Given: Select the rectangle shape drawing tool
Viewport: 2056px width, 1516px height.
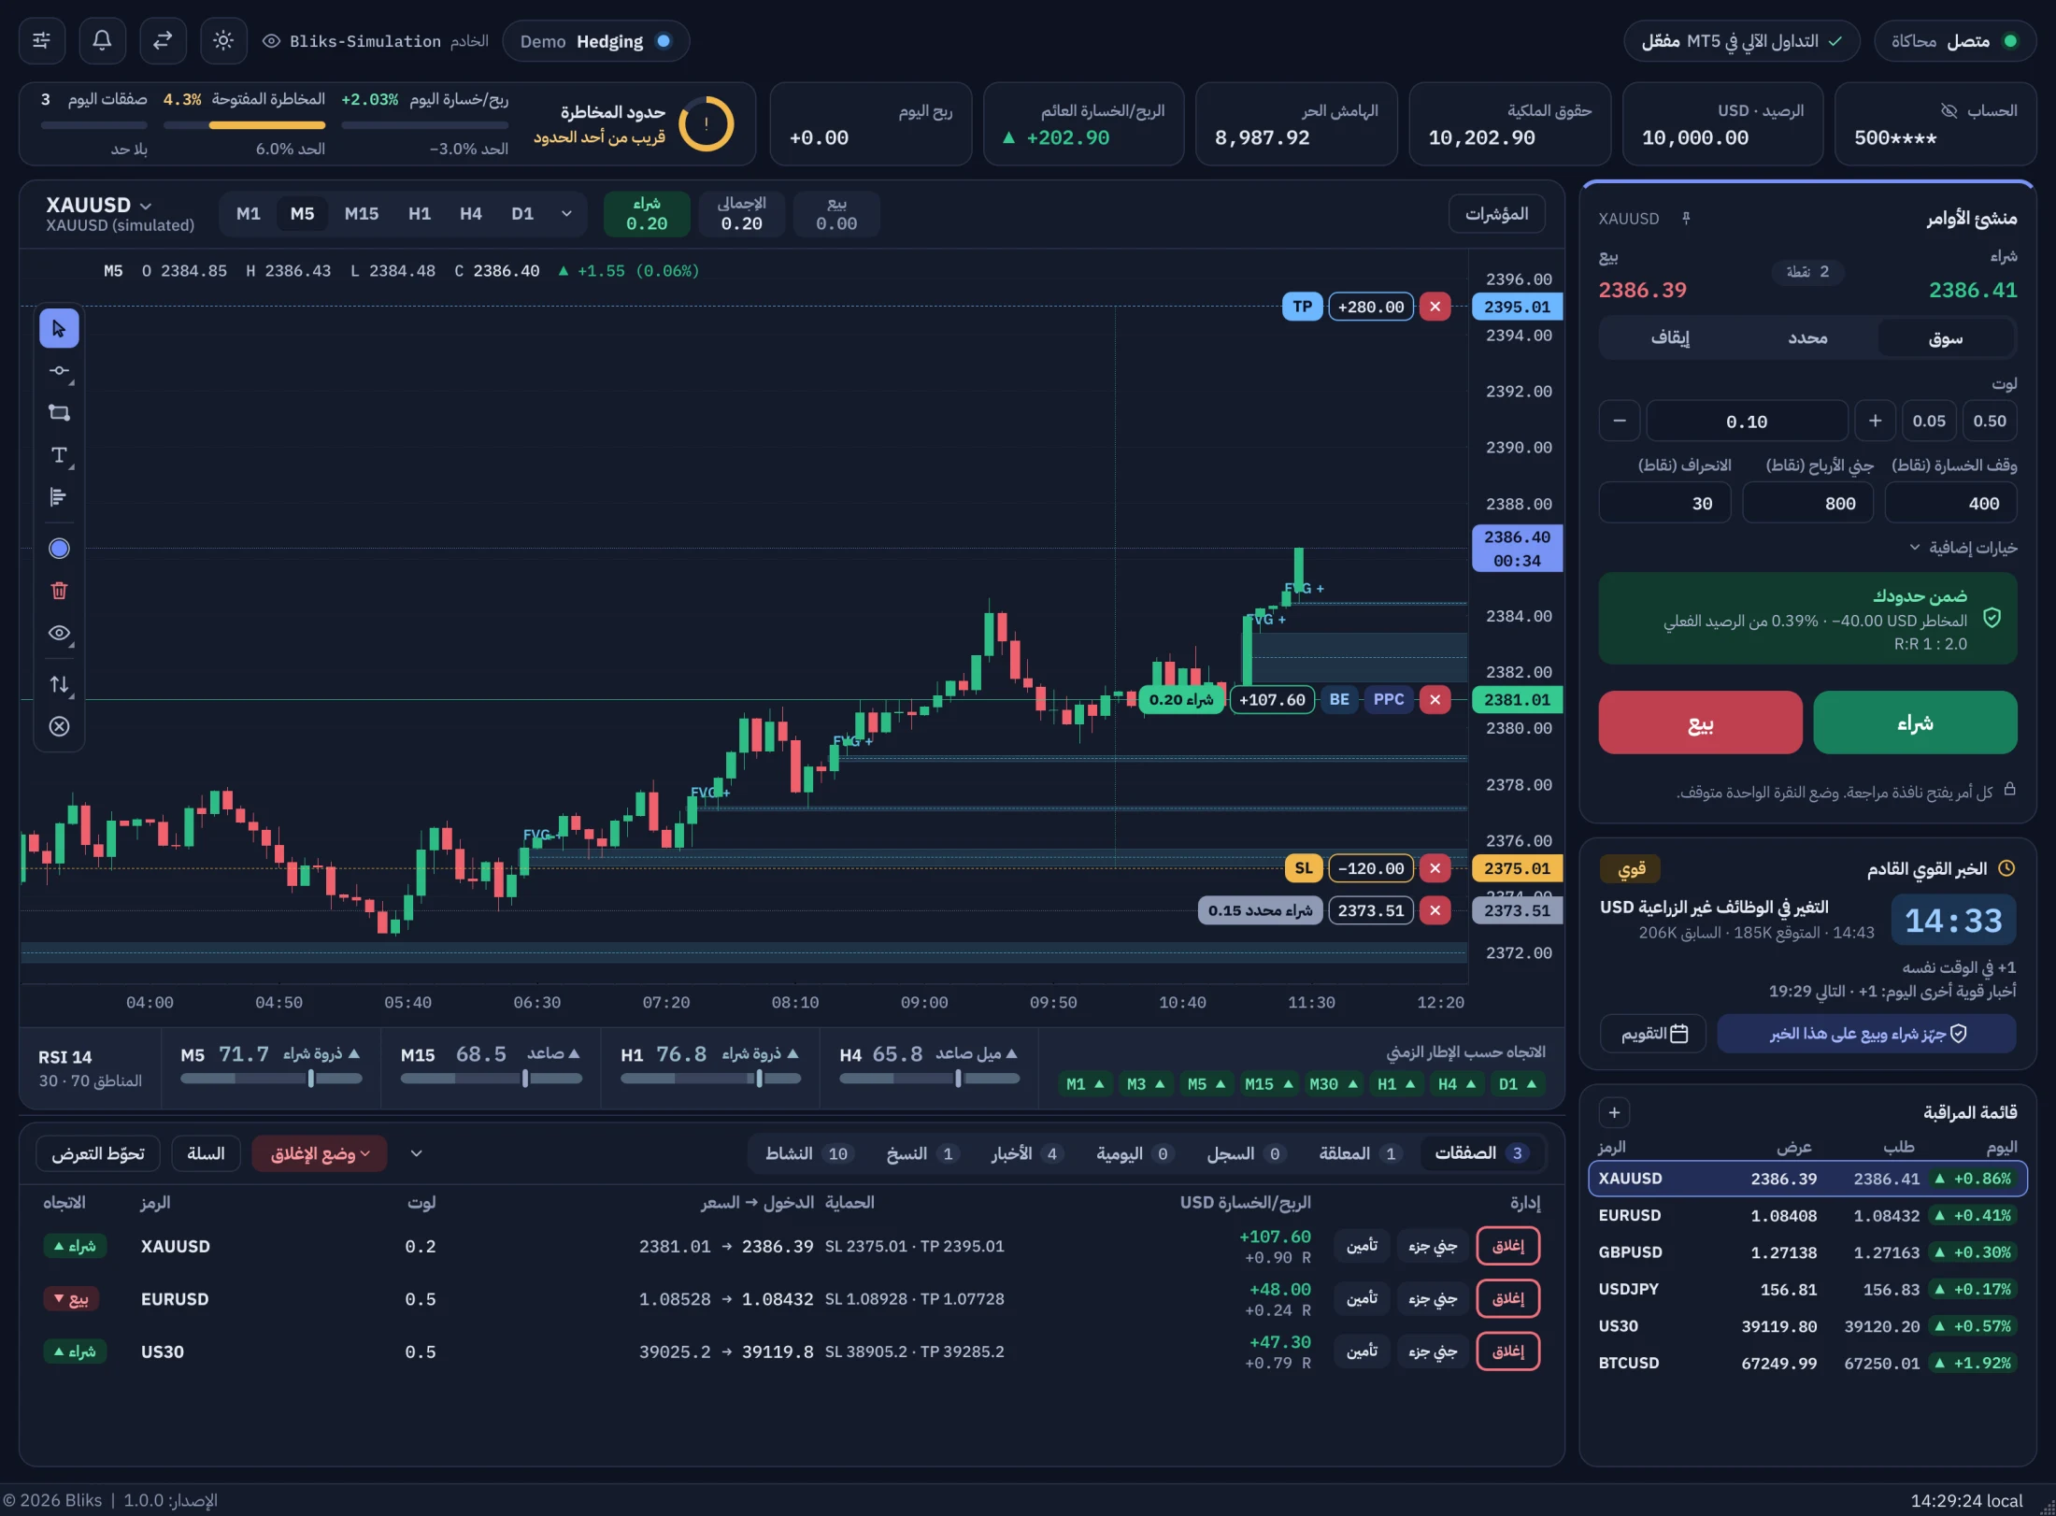Looking at the screenshot, I should point(59,413).
